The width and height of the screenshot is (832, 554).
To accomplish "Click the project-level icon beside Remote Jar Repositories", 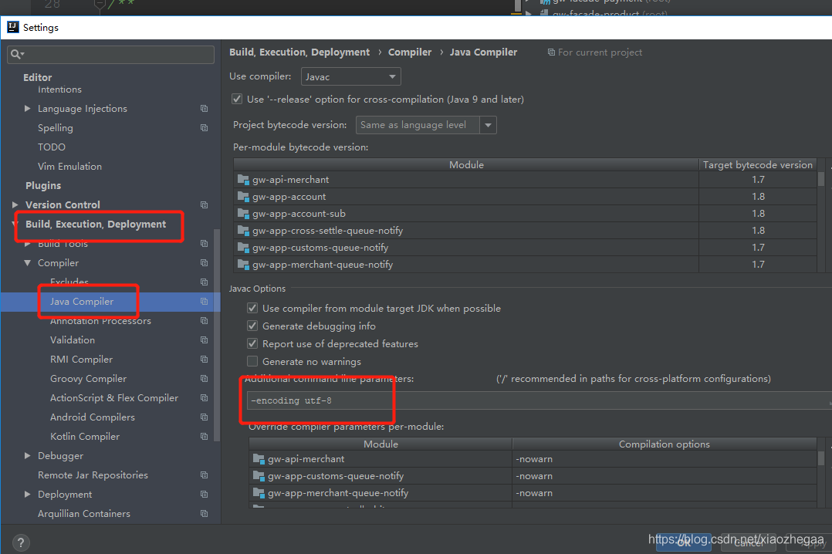I will pyautogui.click(x=204, y=475).
